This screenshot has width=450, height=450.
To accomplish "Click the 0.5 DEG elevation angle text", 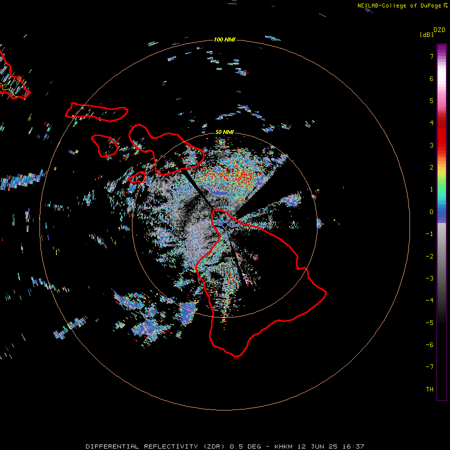I will (x=245, y=446).
